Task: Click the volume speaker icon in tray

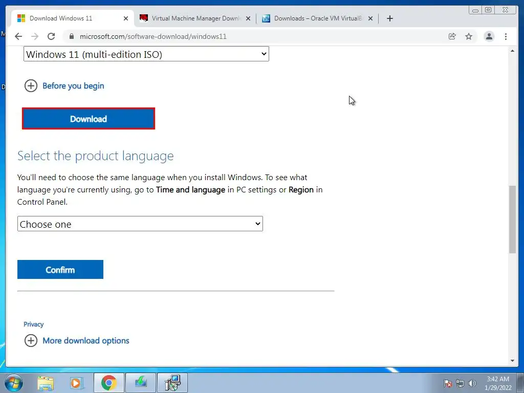Action: pyautogui.click(x=472, y=383)
